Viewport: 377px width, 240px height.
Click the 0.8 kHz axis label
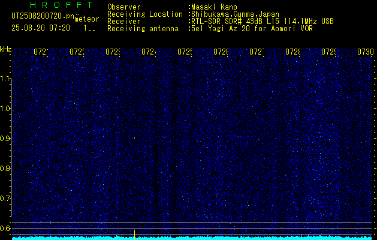5,168
